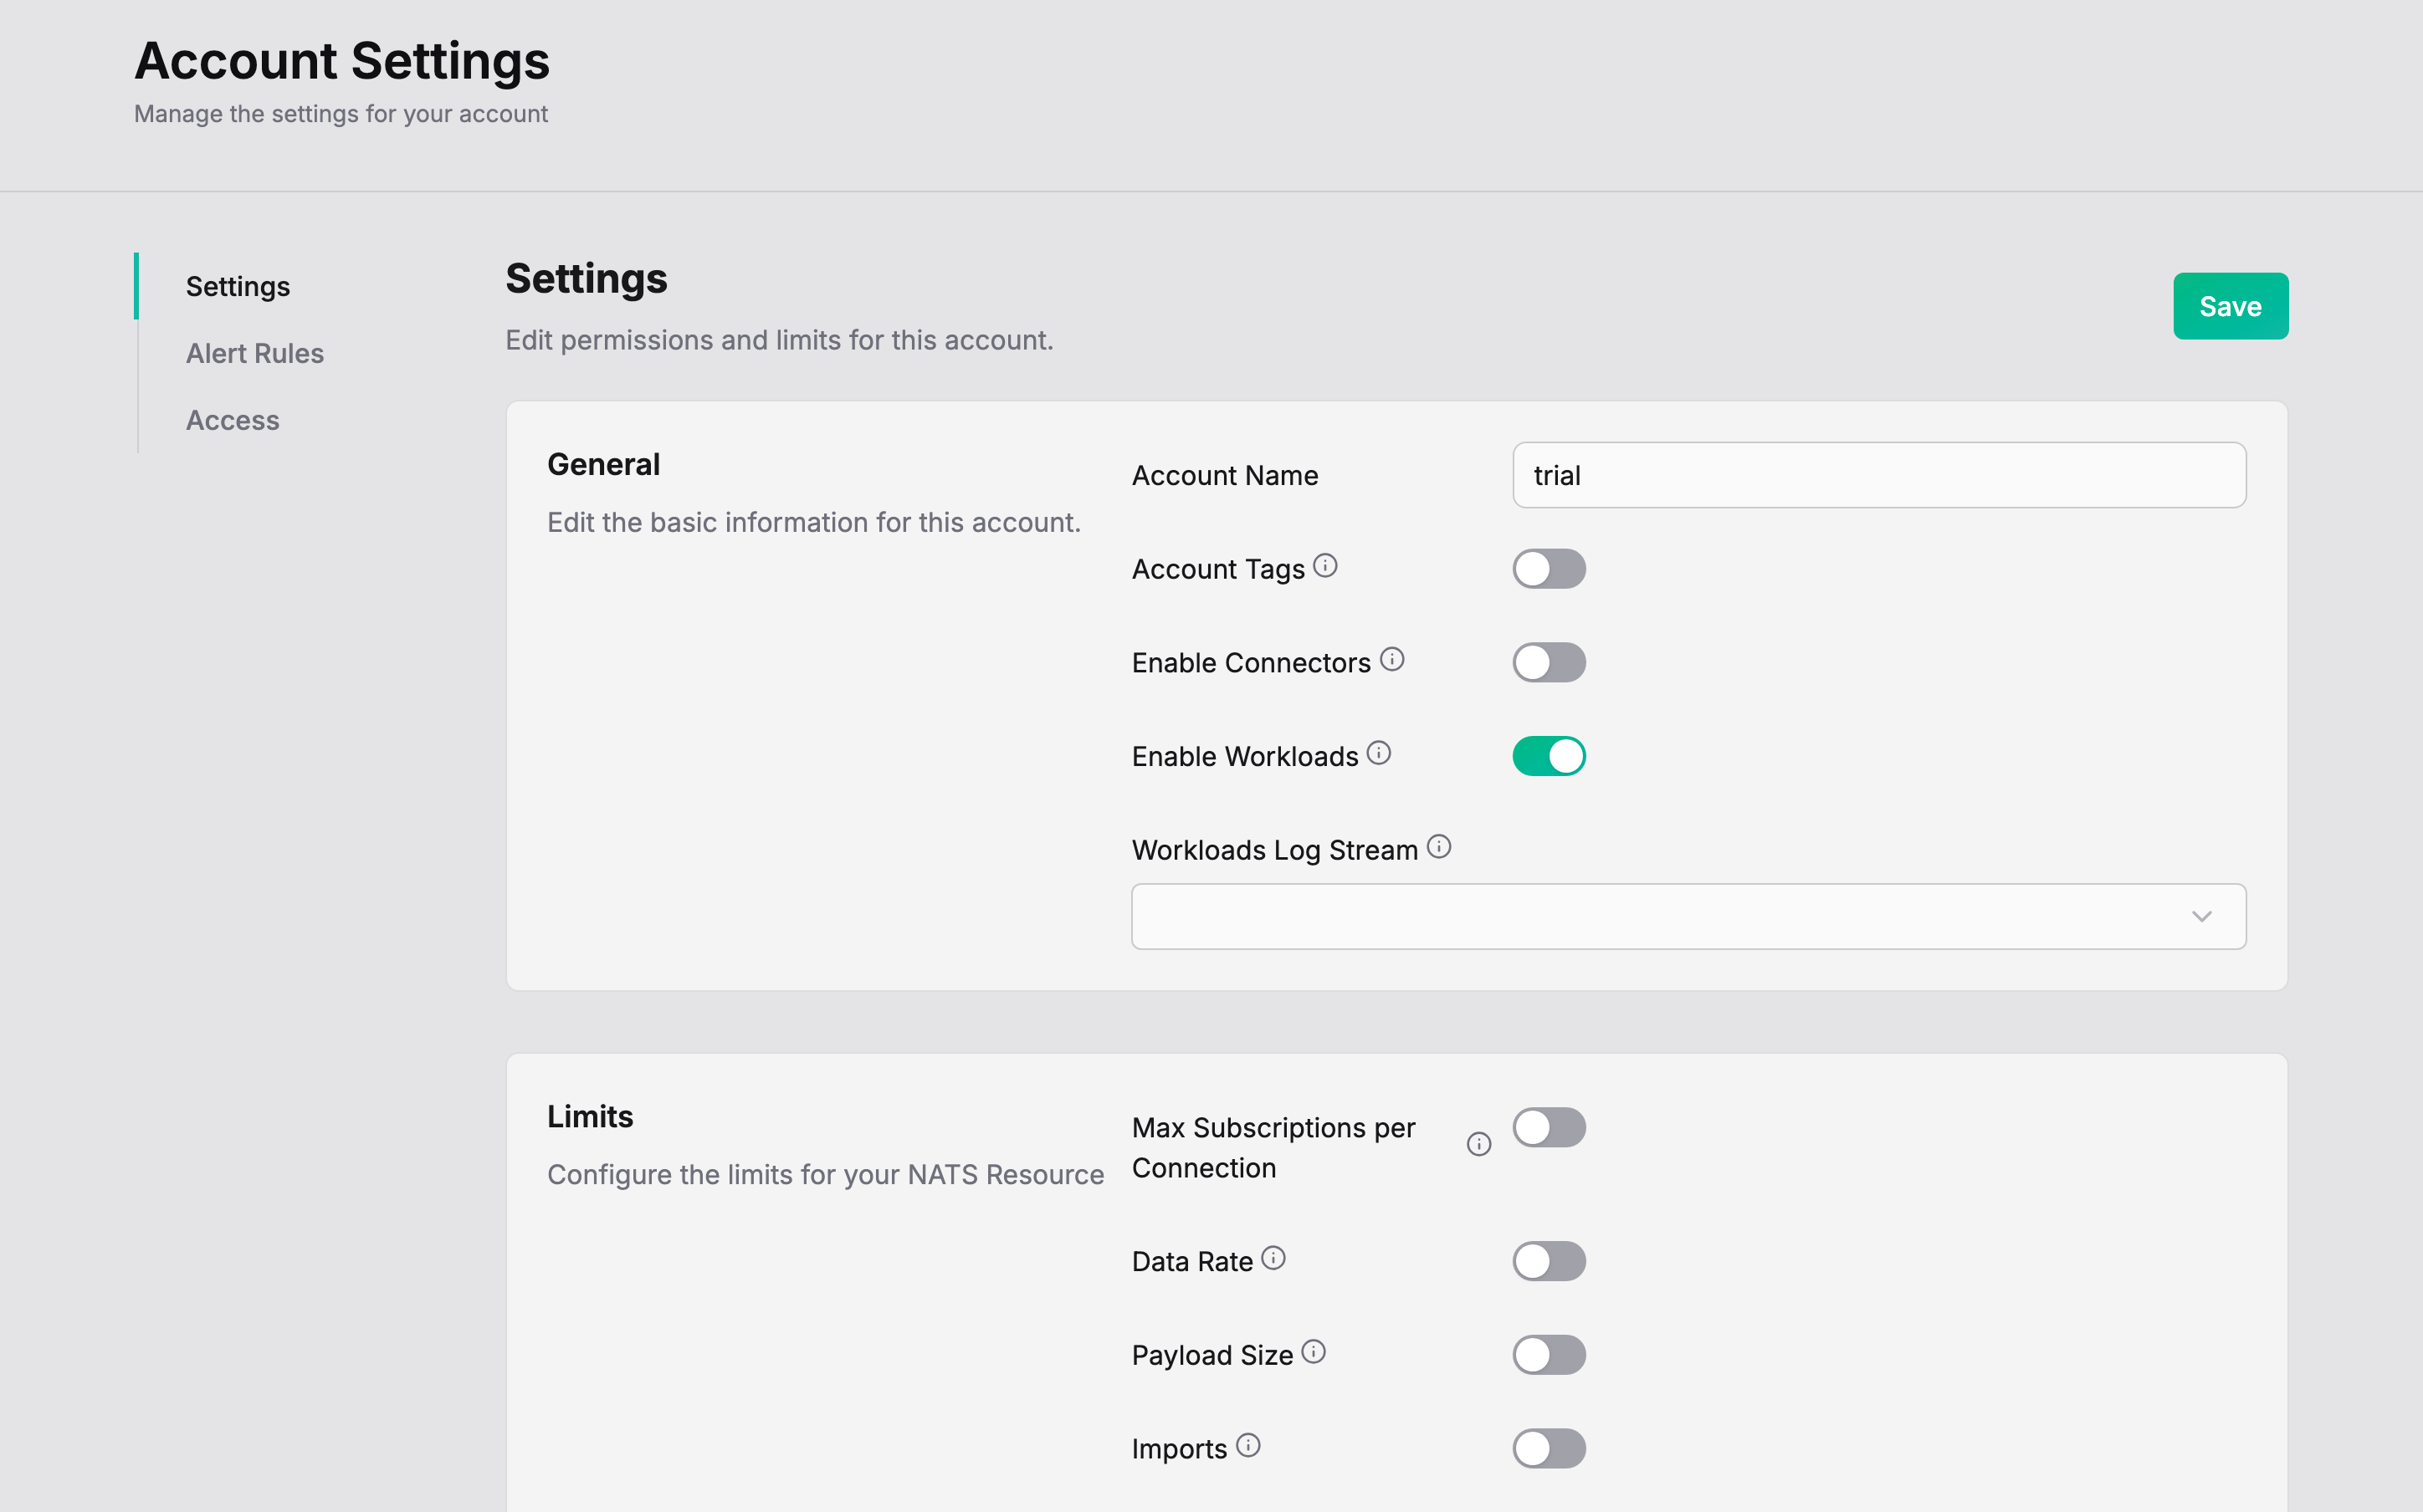This screenshot has width=2423, height=1512.
Task: Click the Account Settings page heading
Action: pyautogui.click(x=342, y=61)
